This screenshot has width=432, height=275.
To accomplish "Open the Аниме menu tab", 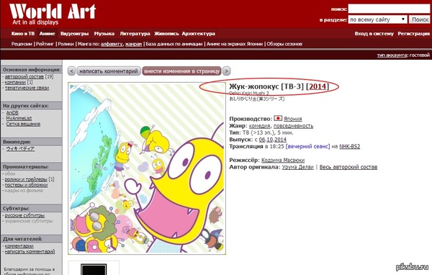I will click(47, 34).
